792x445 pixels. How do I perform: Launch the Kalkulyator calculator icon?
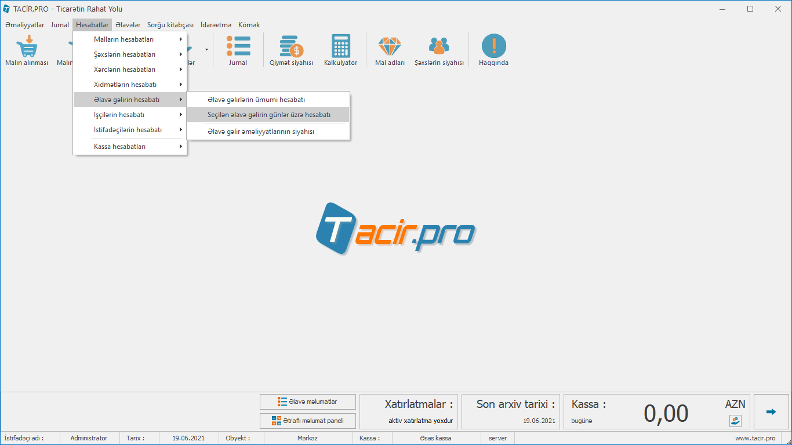tap(340, 46)
